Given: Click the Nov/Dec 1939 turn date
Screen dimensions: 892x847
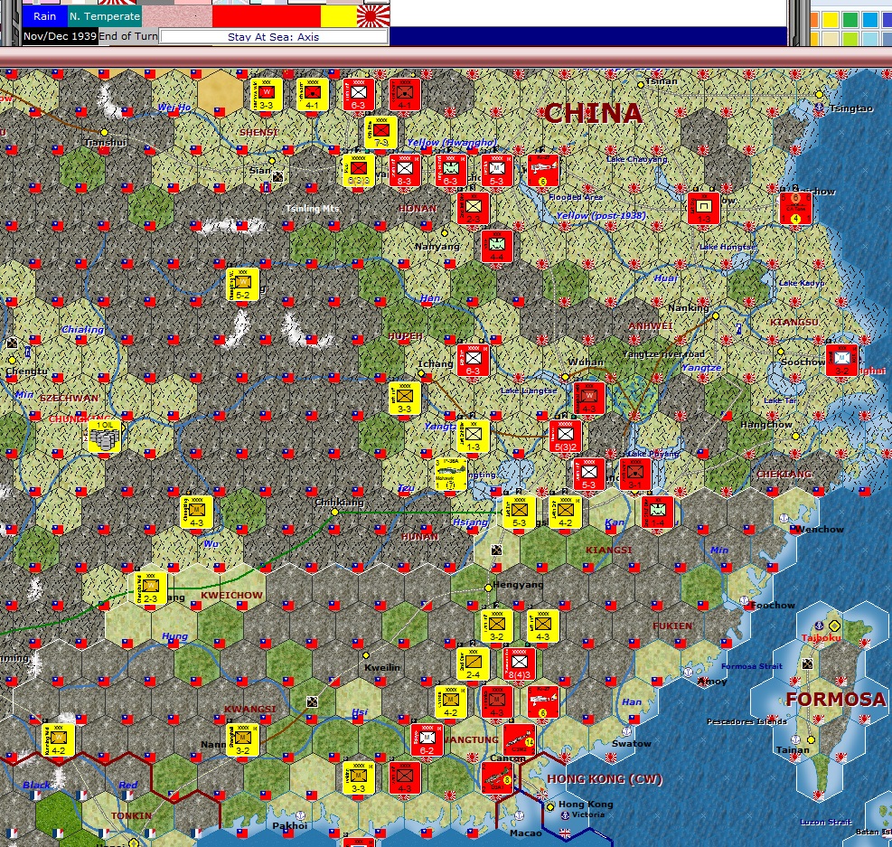Looking at the screenshot, I should point(60,36).
